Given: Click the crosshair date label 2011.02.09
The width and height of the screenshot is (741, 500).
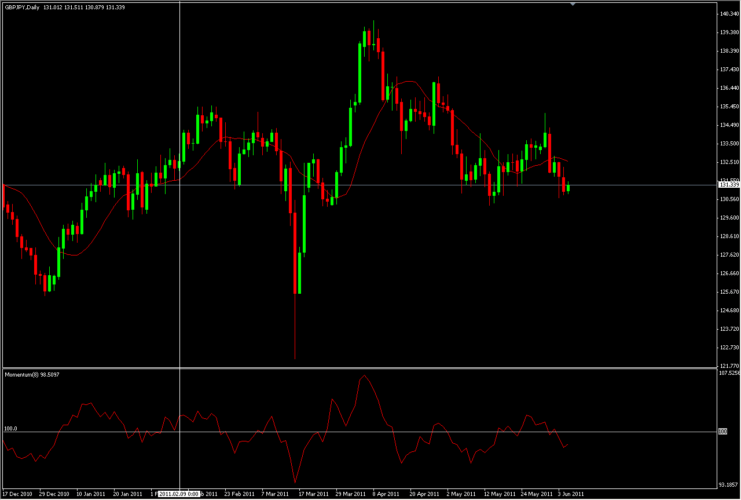Looking at the screenshot, I should pyautogui.click(x=179, y=494).
